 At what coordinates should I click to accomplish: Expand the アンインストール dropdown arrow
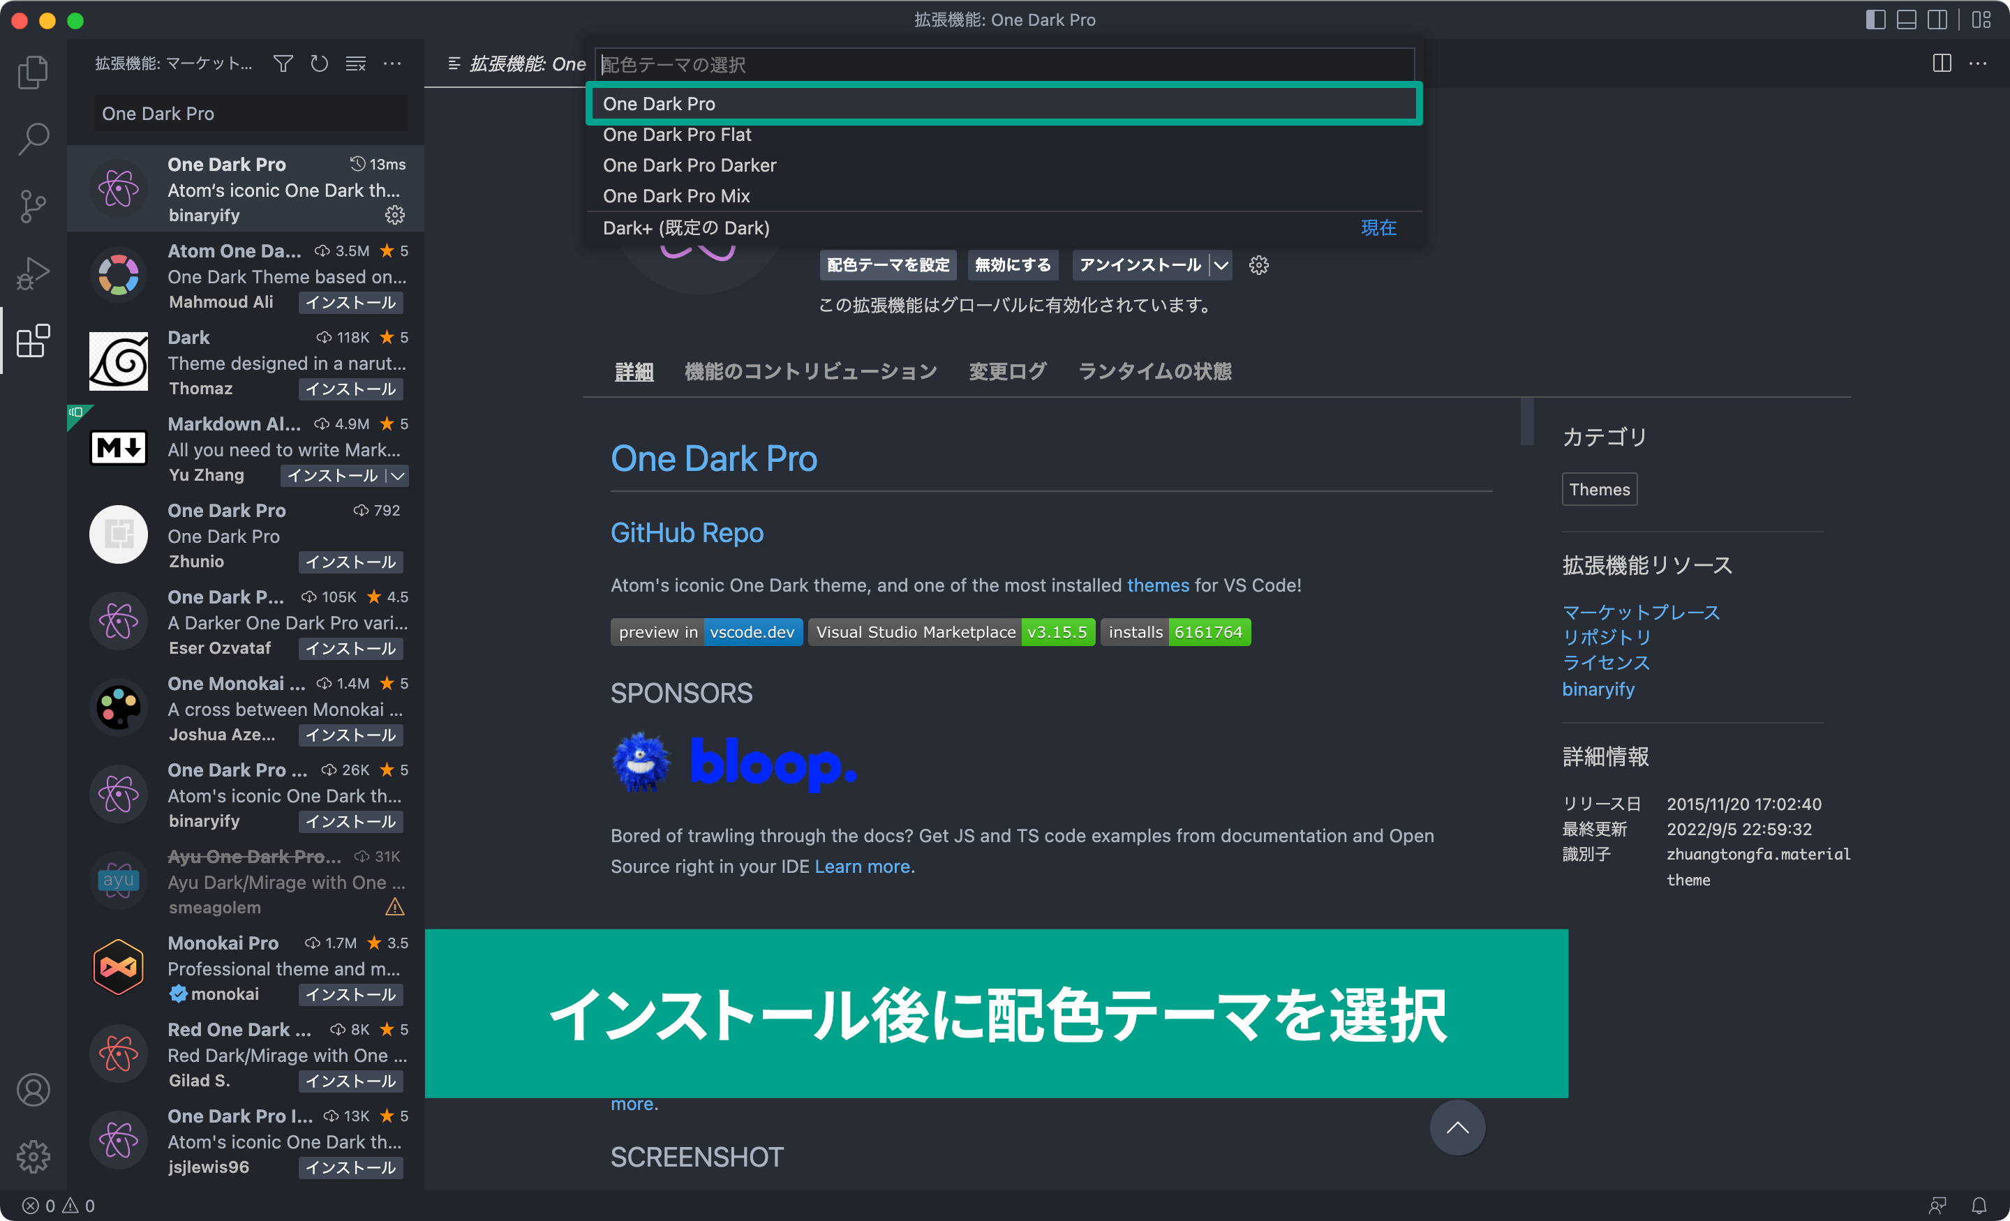click(1221, 265)
